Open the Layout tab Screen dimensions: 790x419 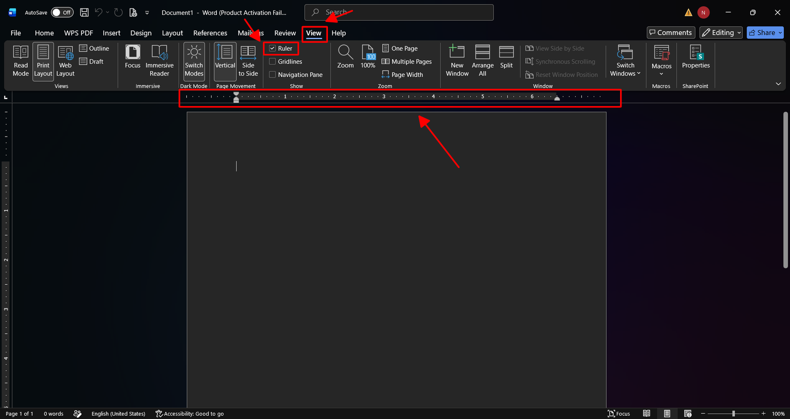point(172,33)
